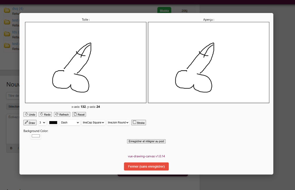
Task: Toggle the Stroke checkbox
Action: tap(135, 122)
